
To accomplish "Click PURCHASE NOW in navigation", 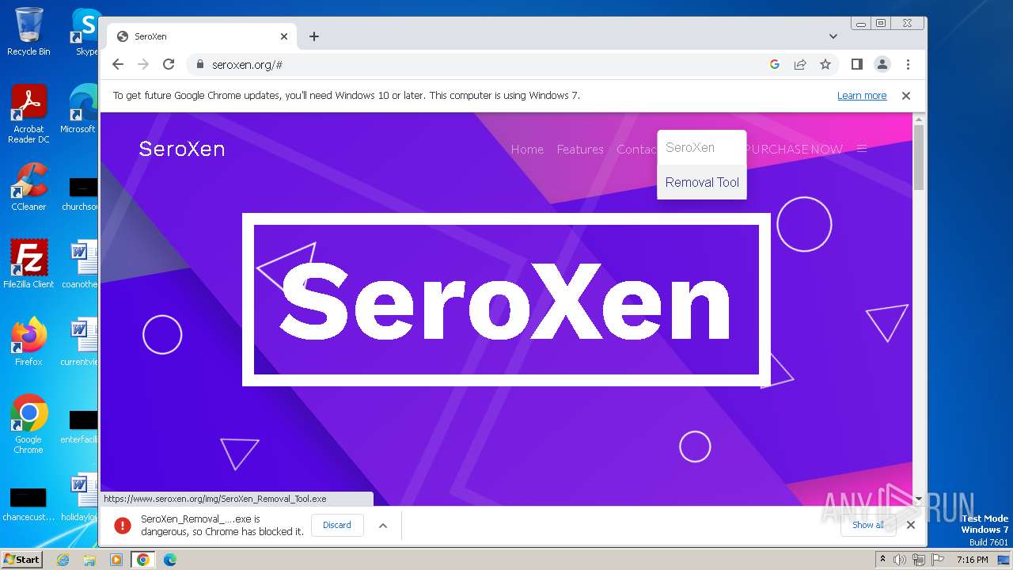I will coord(795,149).
